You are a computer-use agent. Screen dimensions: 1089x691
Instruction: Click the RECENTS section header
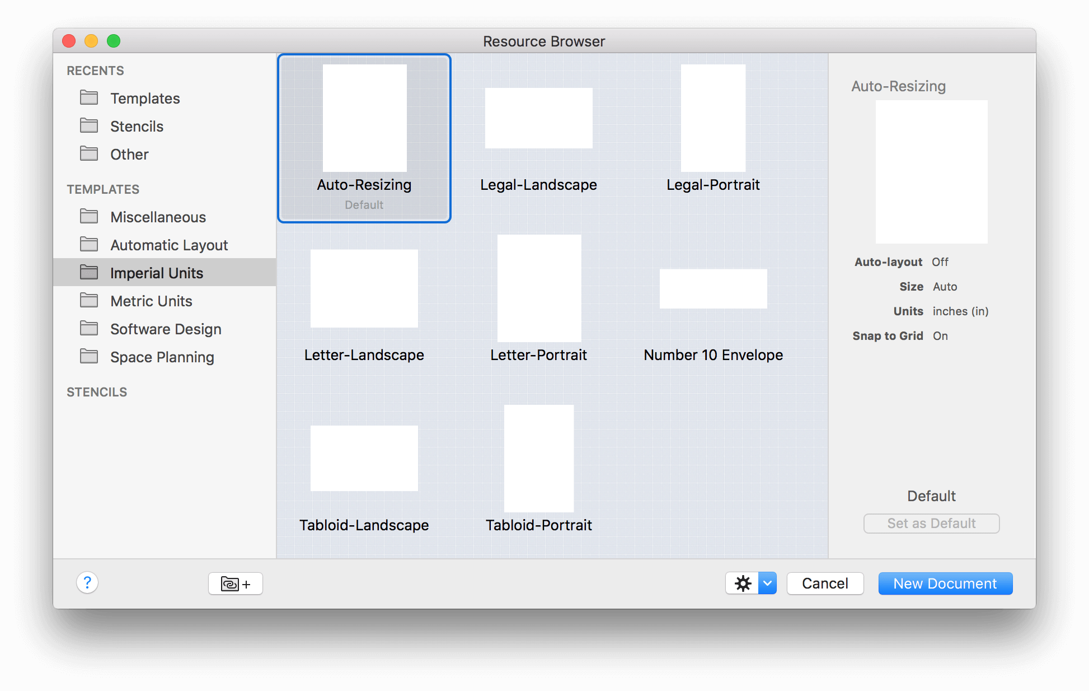click(95, 71)
